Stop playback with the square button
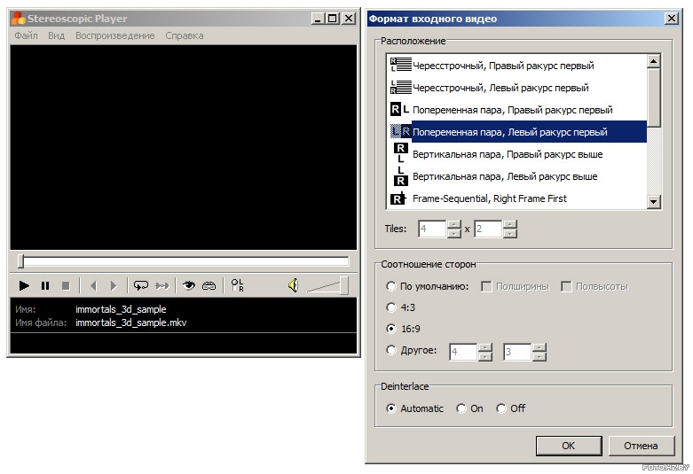 tap(66, 286)
